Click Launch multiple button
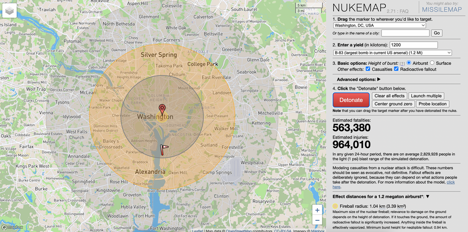Viewport: 468px width, 232px height. coord(426,96)
